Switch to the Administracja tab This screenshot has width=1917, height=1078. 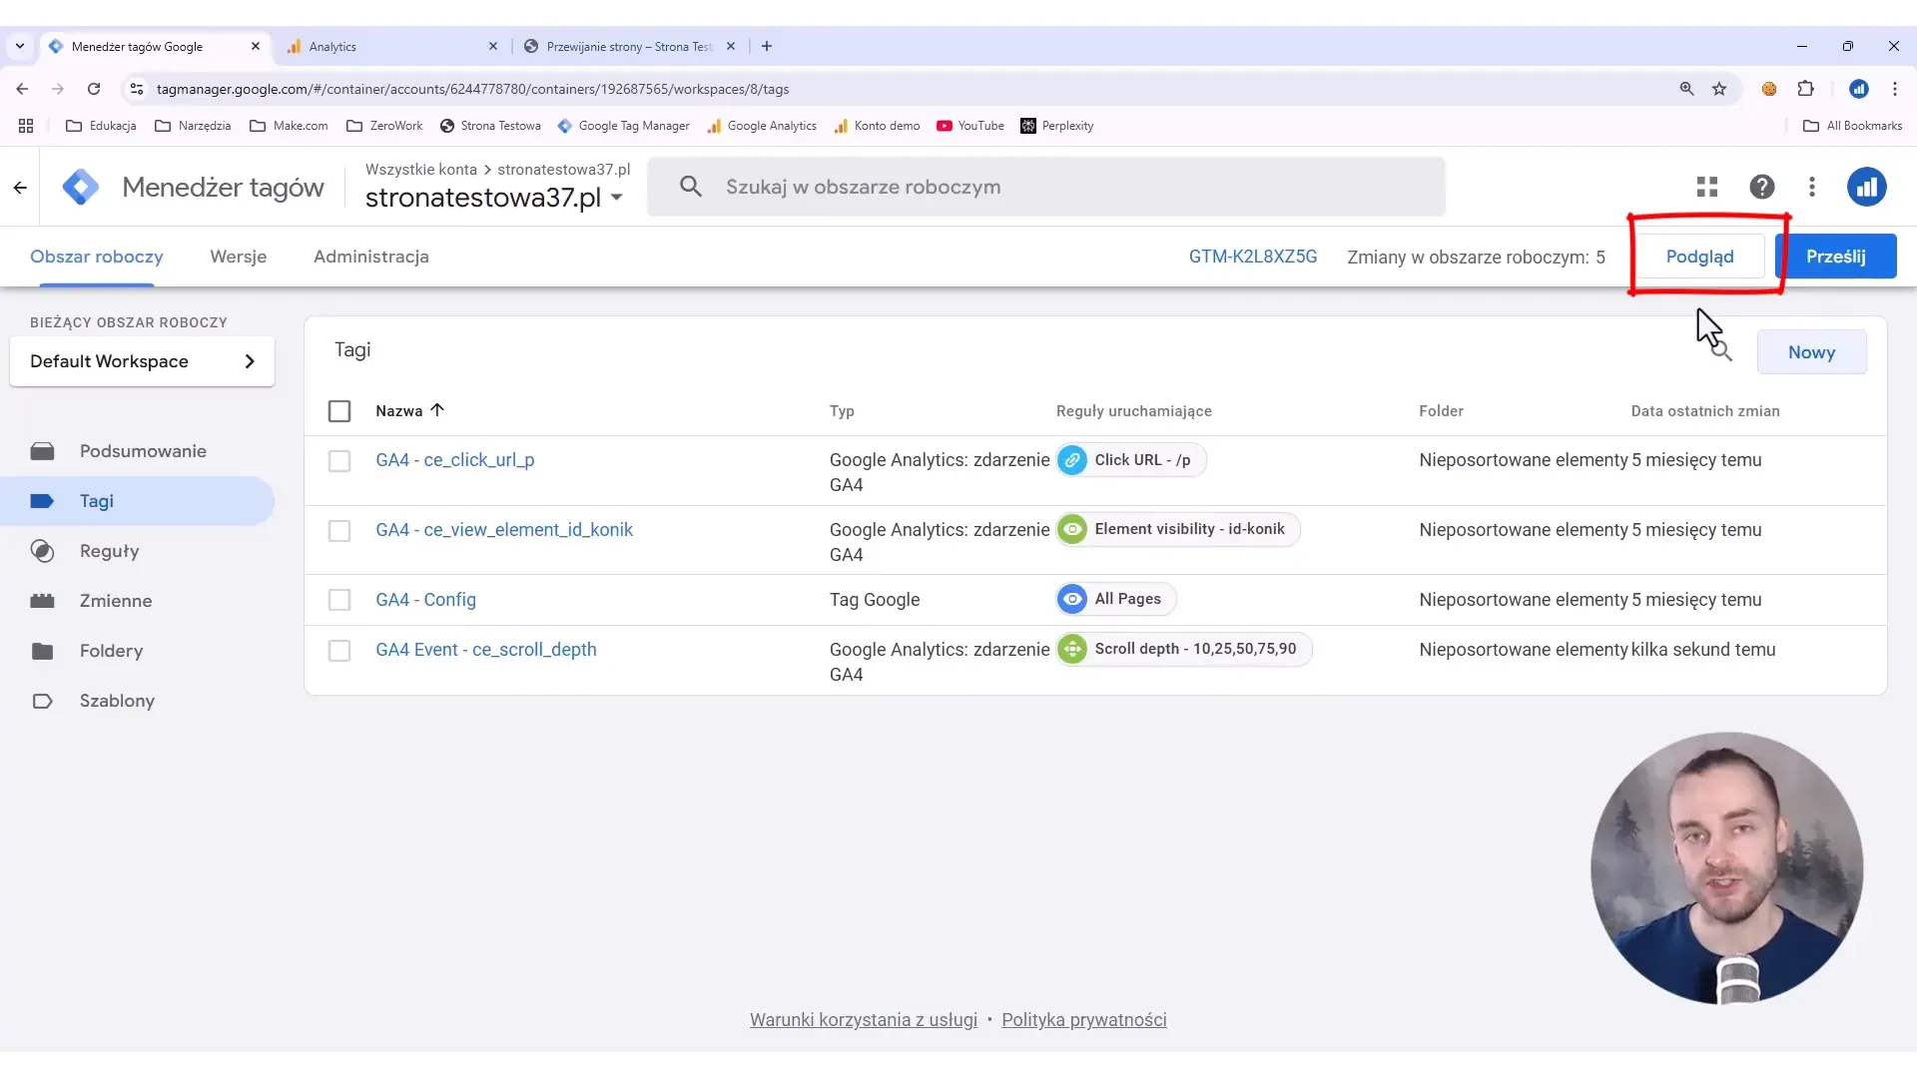coord(371,257)
